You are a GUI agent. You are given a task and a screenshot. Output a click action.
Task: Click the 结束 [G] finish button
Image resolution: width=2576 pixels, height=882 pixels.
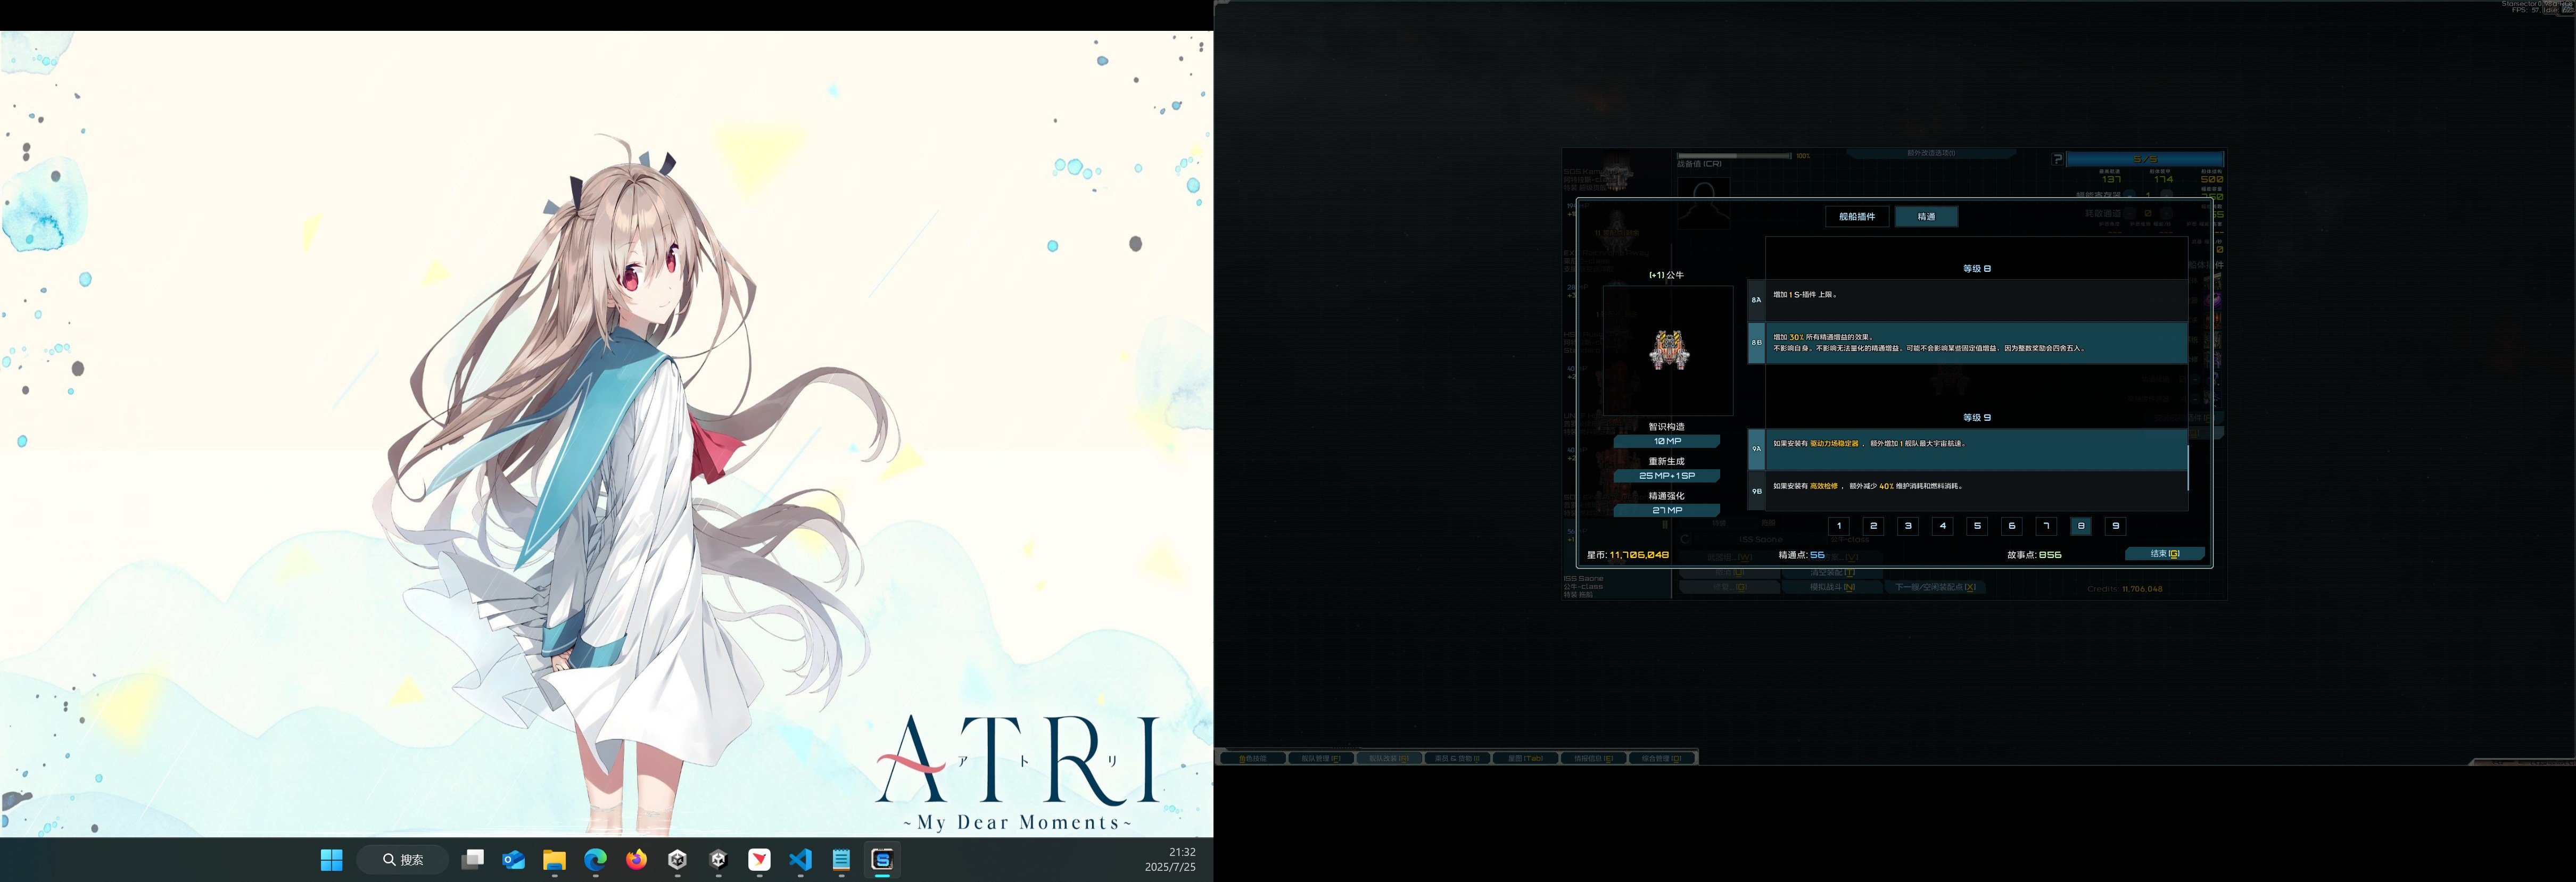pos(2164,554)
